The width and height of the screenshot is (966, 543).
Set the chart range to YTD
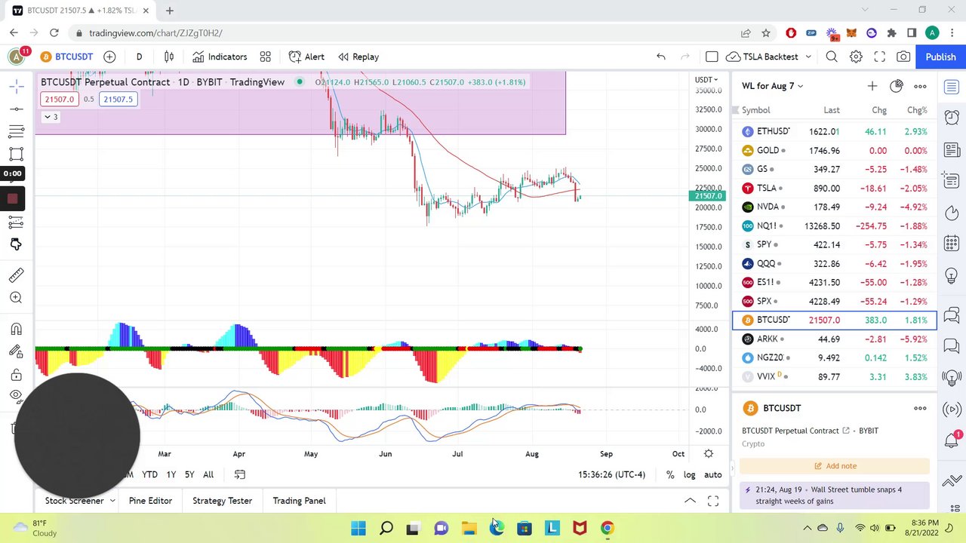(149, 474)
